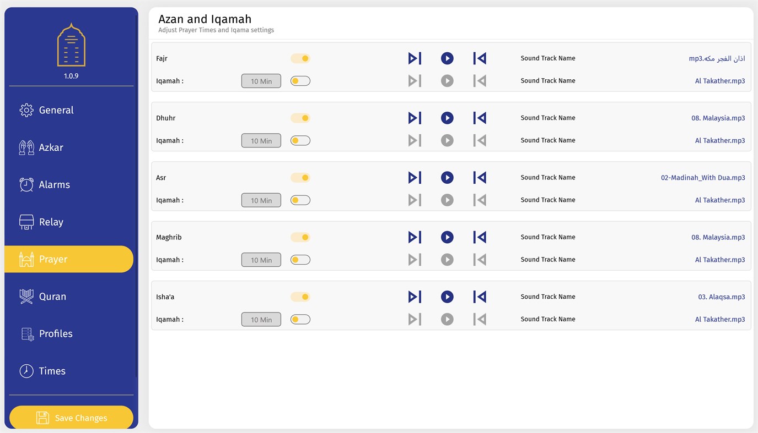Toggle the Isha'a azan switch
The width and height of the screenshot is (758, 433).
click(300, 297)
